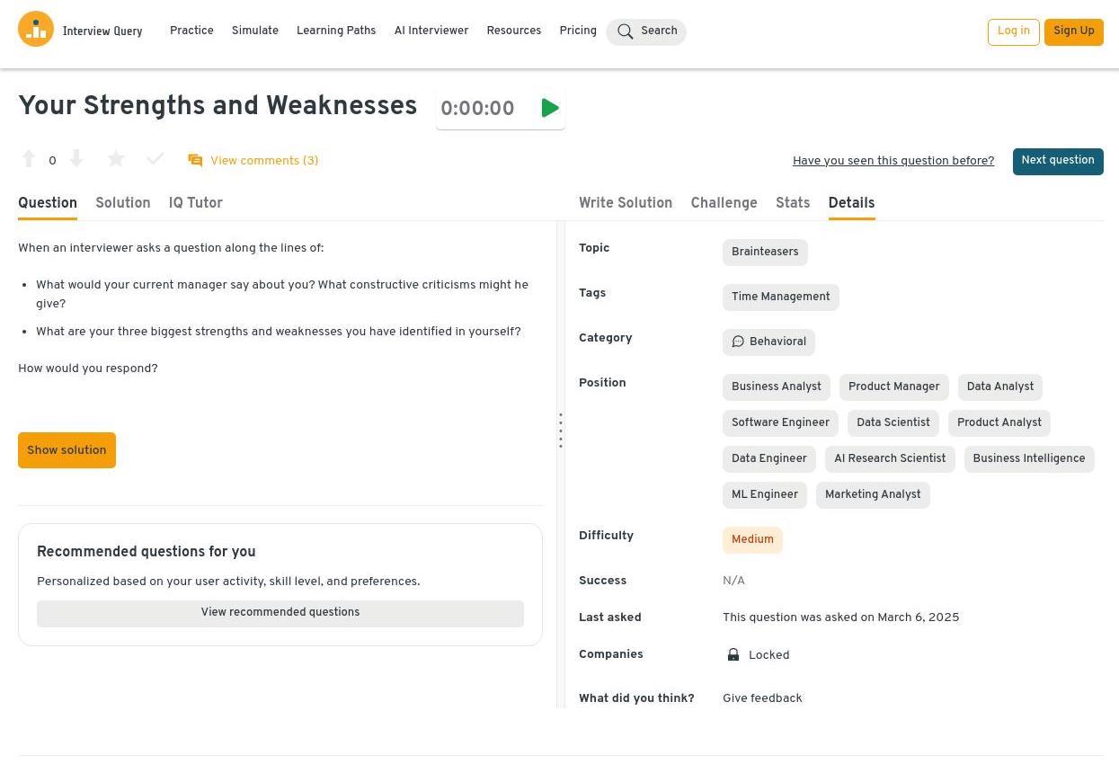Click the magnifying glass search icon

click(626, 32)
